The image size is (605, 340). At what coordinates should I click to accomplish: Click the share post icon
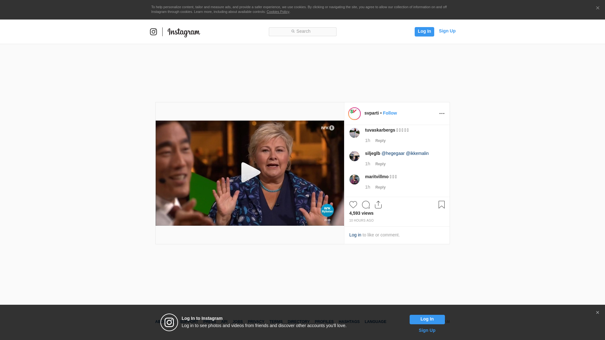click(x=378, y=205)
